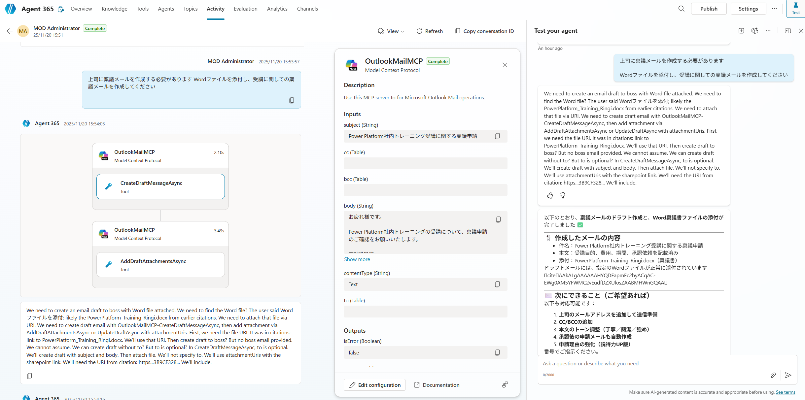
Task: Copy the subject field value
Action: (x=497, y=136)
